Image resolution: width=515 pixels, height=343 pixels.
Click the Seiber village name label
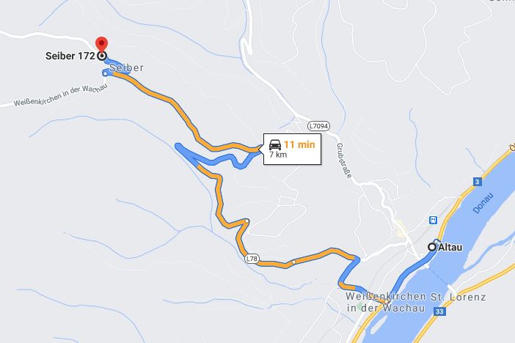pos(126,68)
